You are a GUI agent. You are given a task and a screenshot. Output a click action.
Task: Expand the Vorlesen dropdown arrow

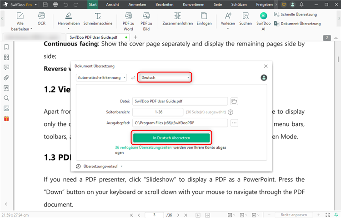point(228,29)
